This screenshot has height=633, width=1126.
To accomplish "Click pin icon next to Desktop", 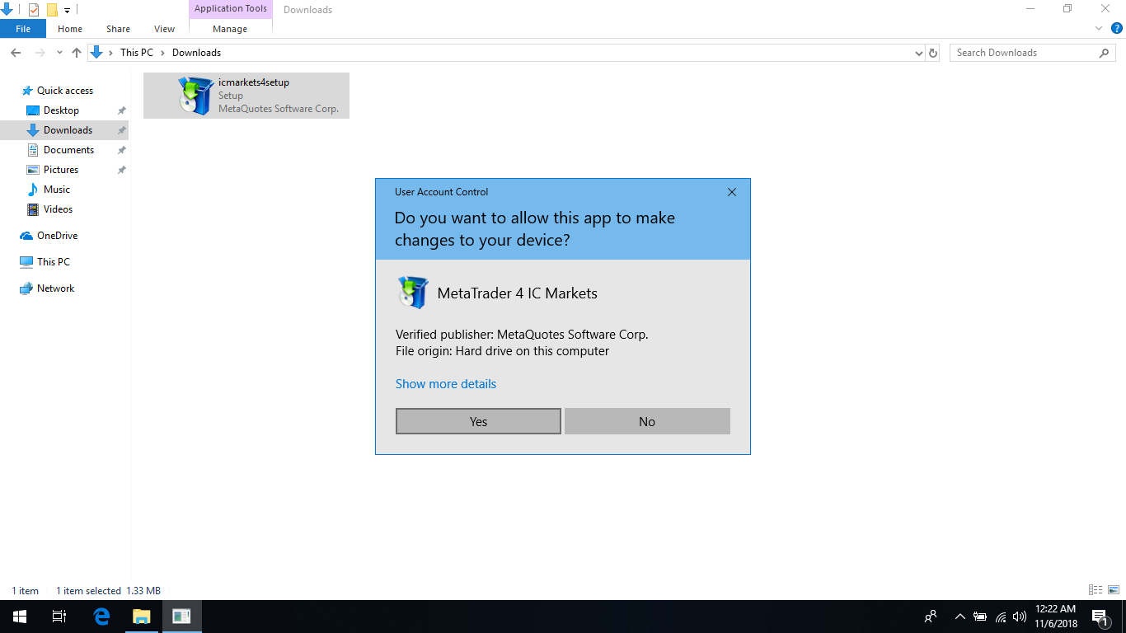I will 121,110.
